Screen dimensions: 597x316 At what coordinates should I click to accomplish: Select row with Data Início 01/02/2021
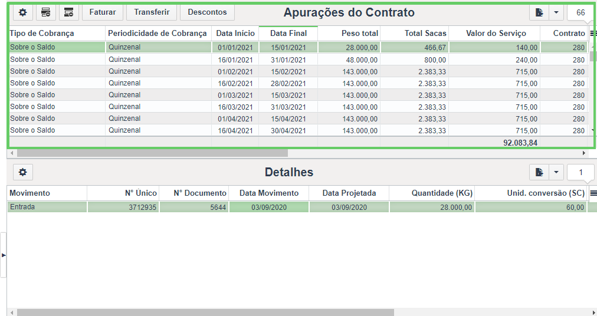(298, 71)
